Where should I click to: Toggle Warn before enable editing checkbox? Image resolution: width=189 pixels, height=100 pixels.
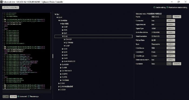tap(167, 8)
